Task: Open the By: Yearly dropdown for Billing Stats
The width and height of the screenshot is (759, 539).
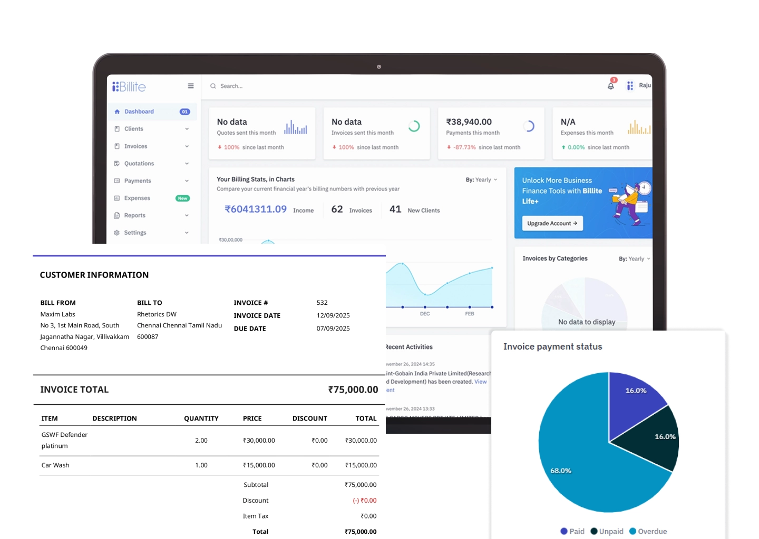Action: click(482, 179)
